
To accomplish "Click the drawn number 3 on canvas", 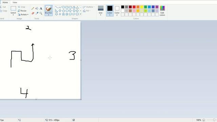I will pyautogui.click(x=72, y=56).
